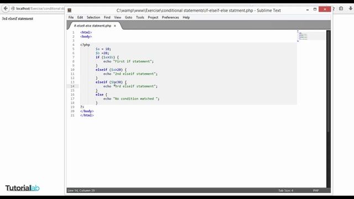The image size is (354, 199).
Task: Click the site info icon in address bar
Action: [13, 9]
